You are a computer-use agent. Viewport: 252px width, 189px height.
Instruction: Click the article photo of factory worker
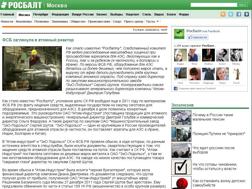tap(32, 68)
